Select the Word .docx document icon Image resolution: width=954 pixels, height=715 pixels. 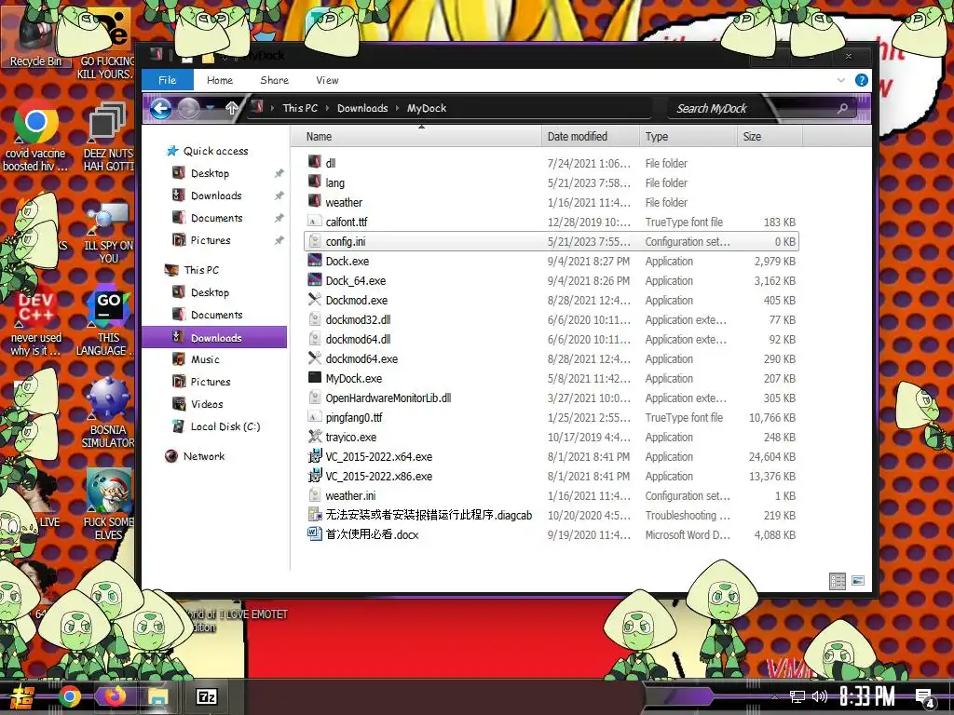click(x=315, y=534)
